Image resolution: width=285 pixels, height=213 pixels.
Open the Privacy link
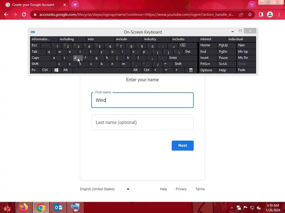[181, 189]
